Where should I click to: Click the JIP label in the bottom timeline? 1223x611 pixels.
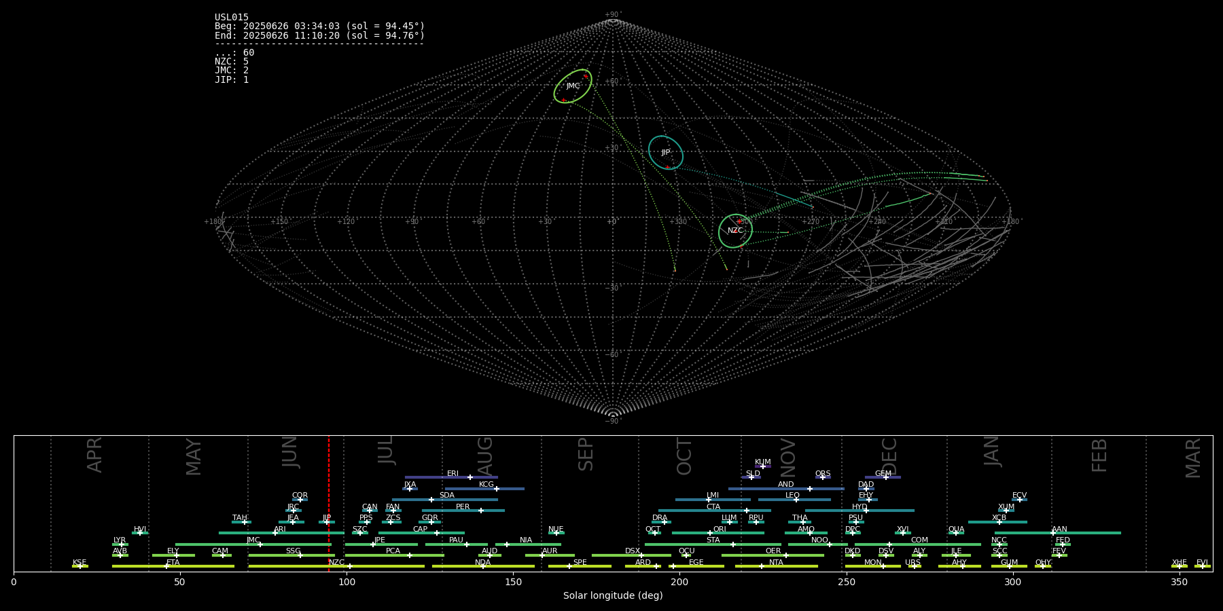(327, 517)
